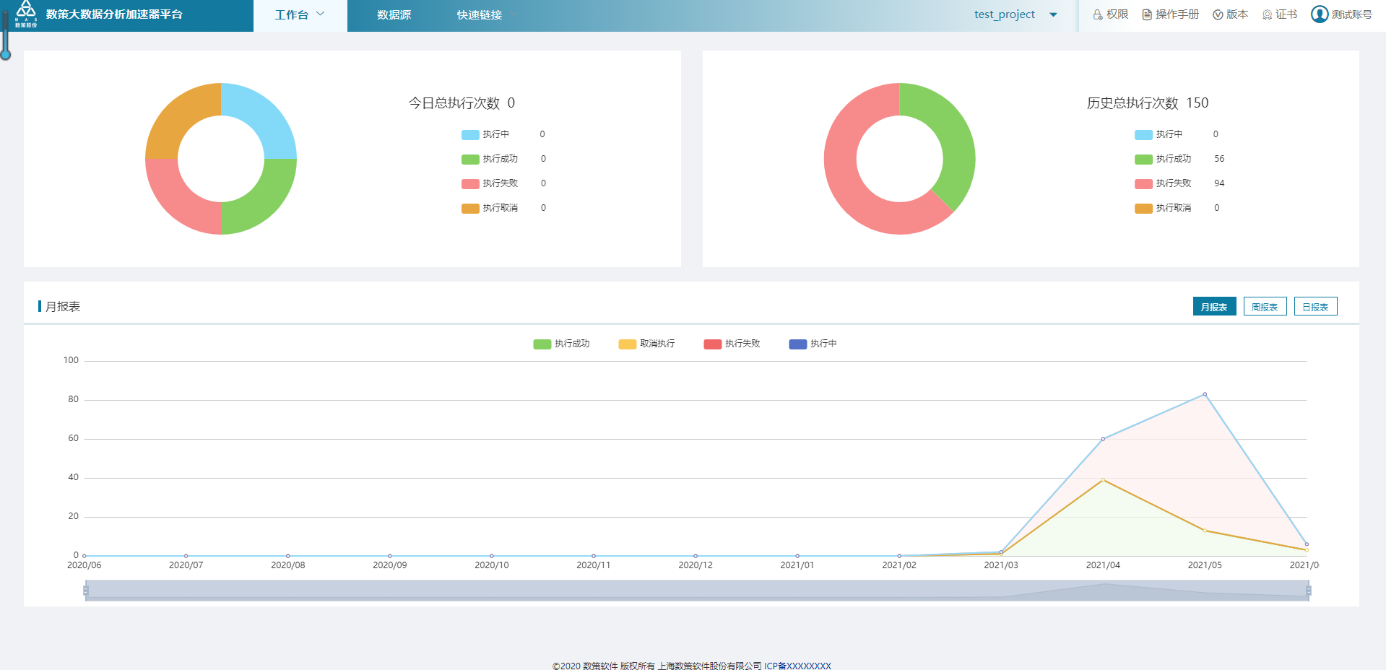1386x670 pixels.
Task: Toggle 执行中 series in monthly line chart legend
Action: (813, 344)
